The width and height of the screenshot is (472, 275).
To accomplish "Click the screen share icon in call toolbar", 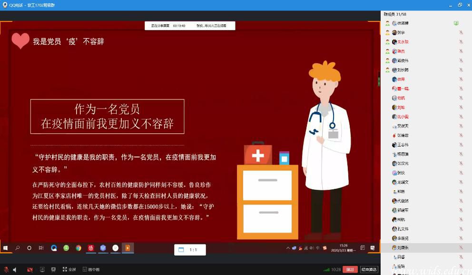I will 42,270.
